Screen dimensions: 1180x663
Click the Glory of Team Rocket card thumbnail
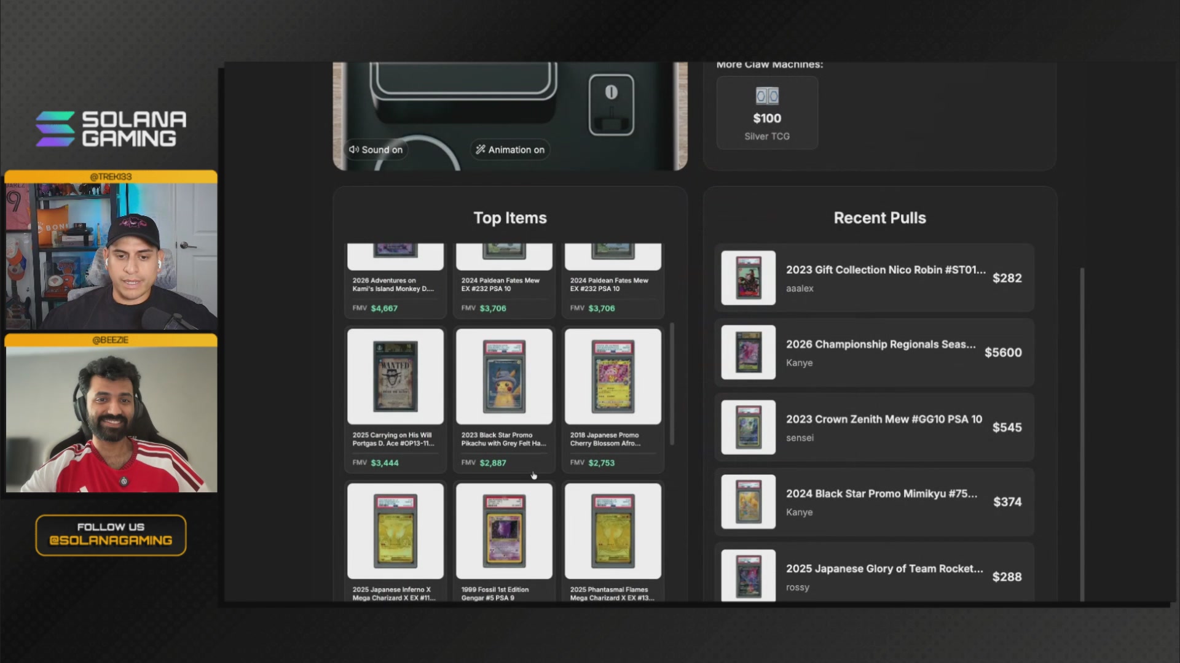748,576
